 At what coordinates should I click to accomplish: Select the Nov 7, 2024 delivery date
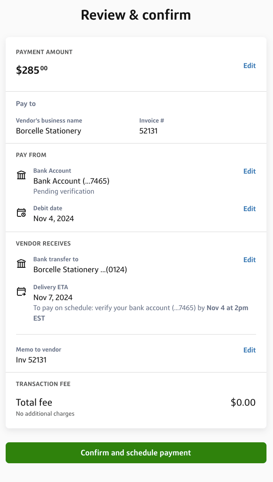(53, 297)
